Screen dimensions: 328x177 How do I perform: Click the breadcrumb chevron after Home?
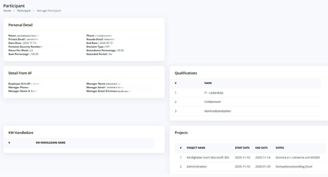click(x=14, y=11)
